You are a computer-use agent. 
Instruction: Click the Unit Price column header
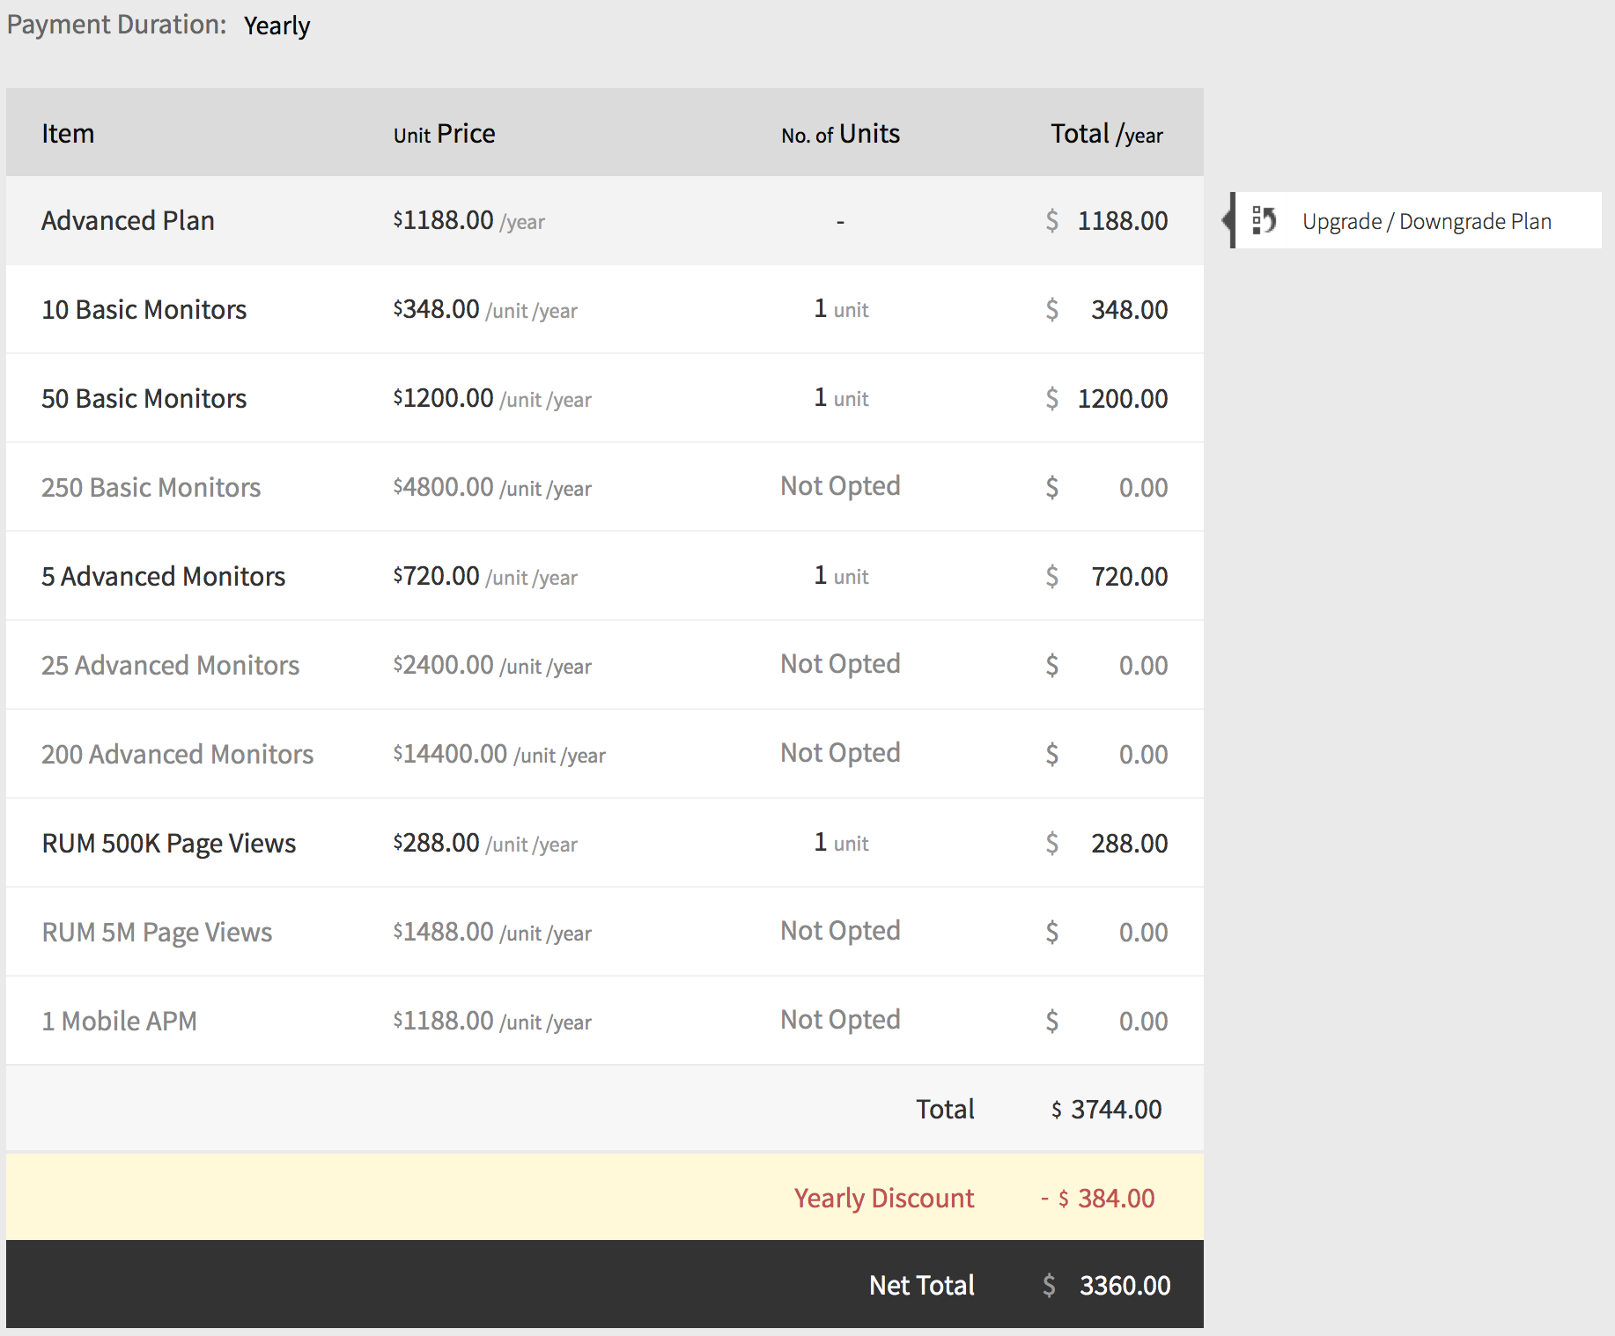[x=444, y=134]
